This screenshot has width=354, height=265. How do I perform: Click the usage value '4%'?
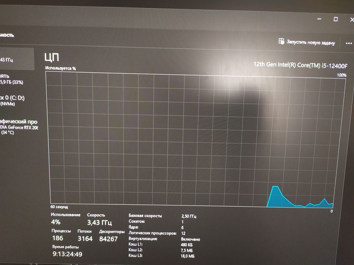point(56,222)
